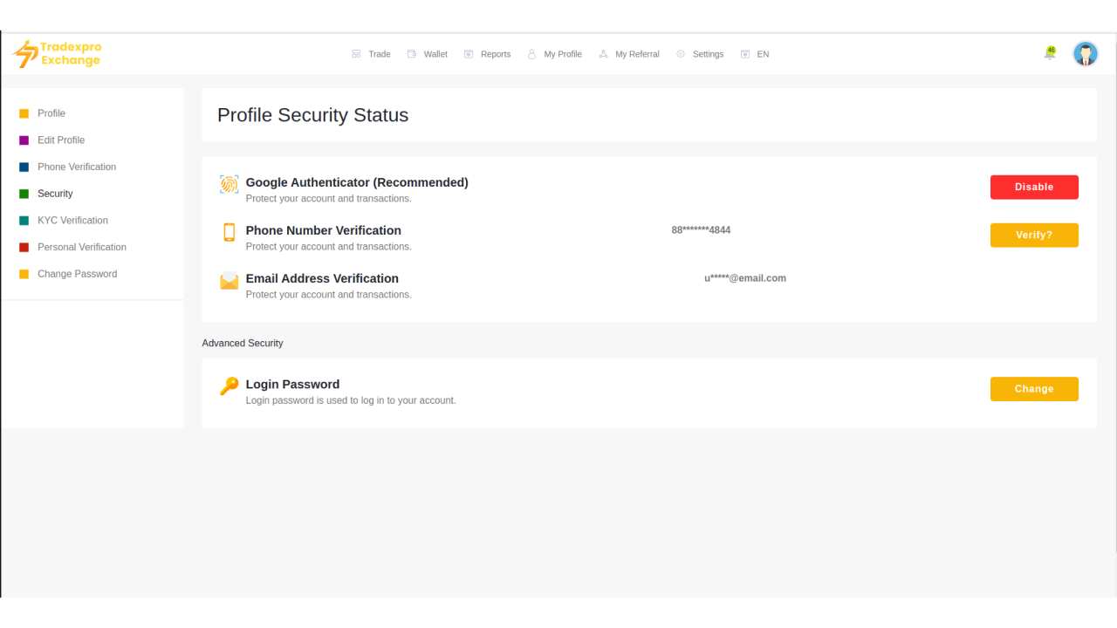The height and width of the screenshot is (628, 1117).
Task: Click the phone verification mobile icon
Action: click(229, 232)
